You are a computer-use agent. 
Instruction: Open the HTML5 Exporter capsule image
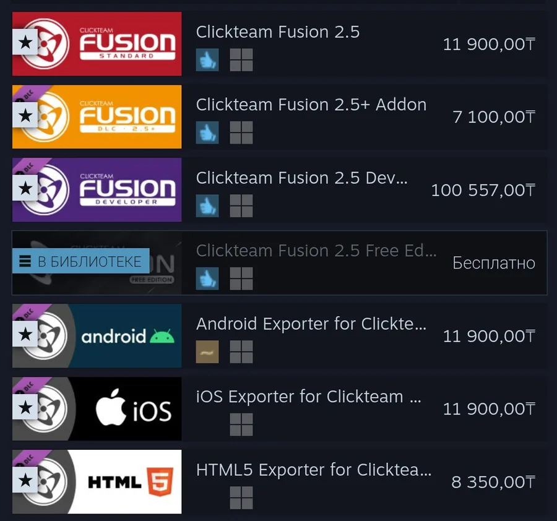[97, 481]
